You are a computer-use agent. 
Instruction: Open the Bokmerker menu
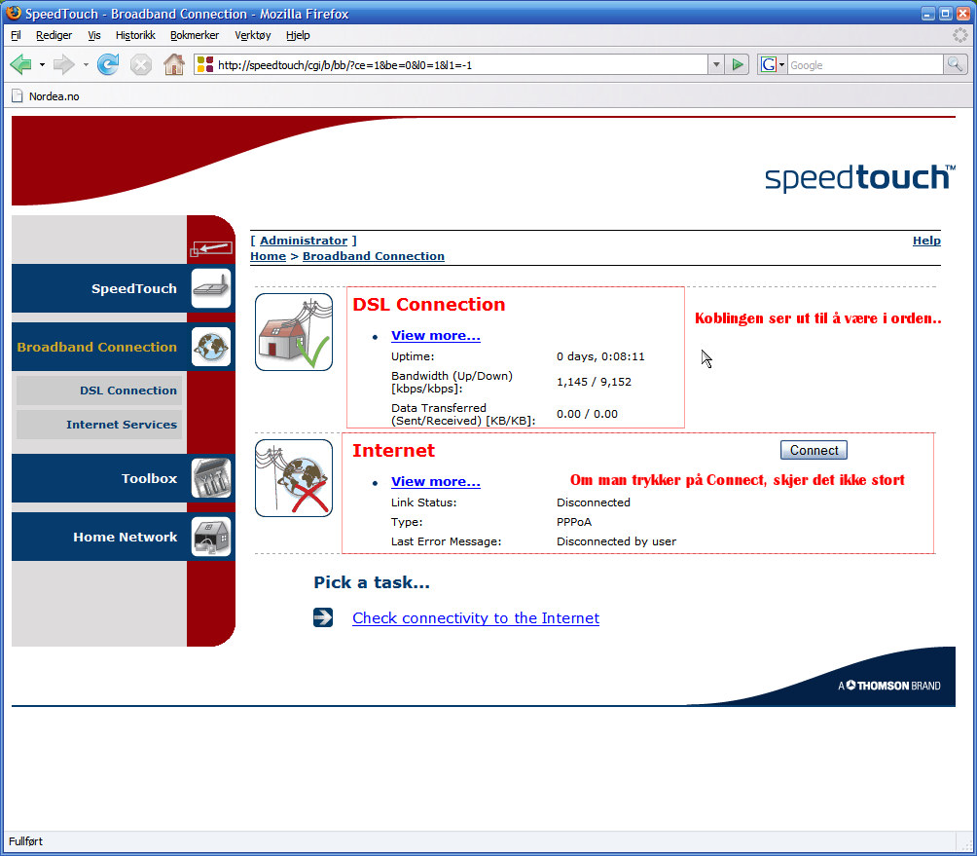195,35
